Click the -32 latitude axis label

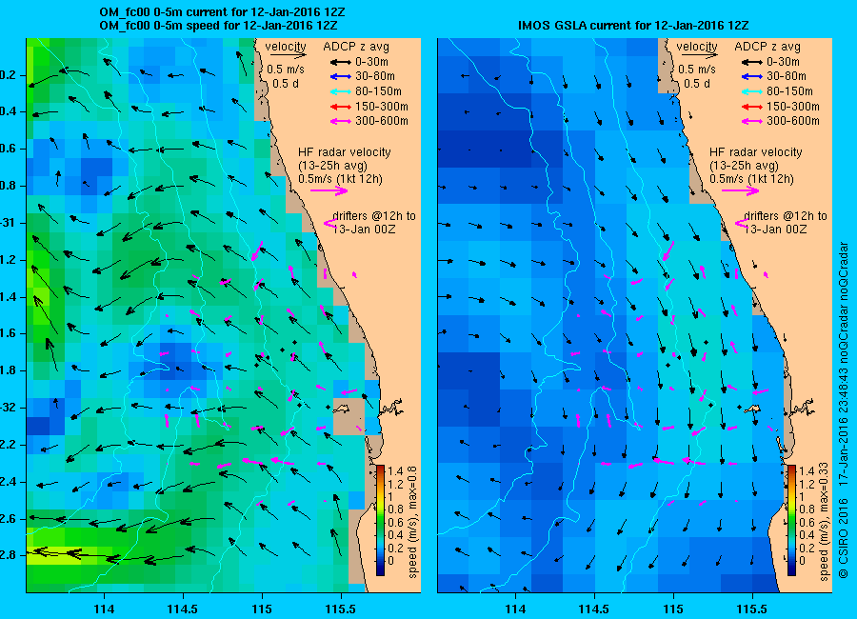pos(8,408)
